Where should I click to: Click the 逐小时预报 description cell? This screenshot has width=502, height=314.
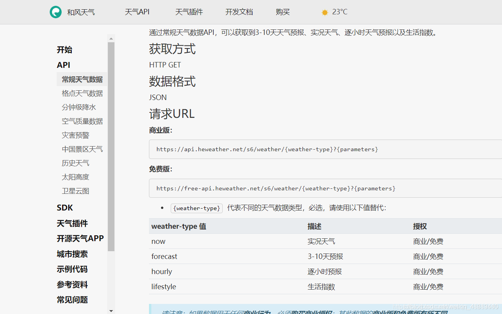pos(325,271)
